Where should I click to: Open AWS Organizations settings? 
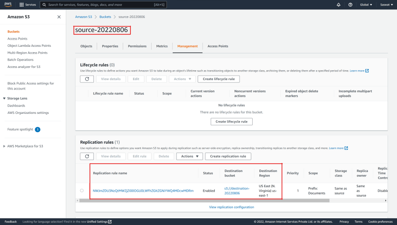(28, 113)
